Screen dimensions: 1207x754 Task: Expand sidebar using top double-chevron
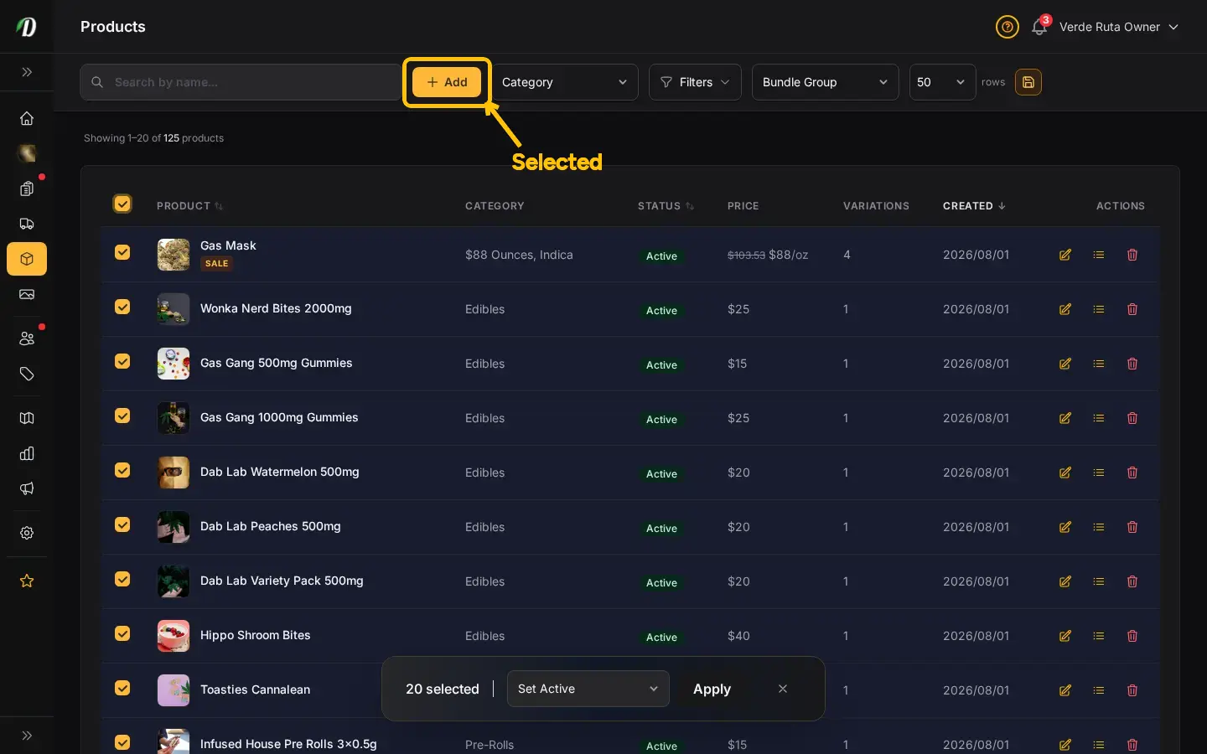pos(27,72)
